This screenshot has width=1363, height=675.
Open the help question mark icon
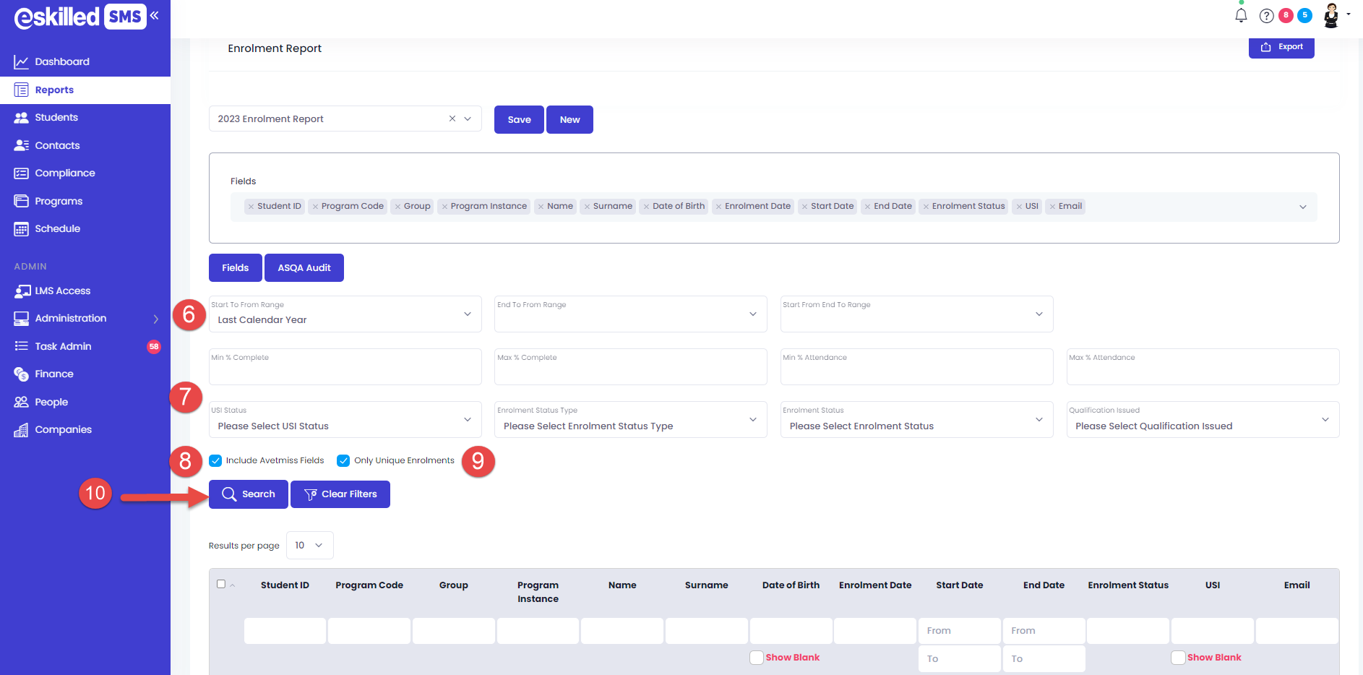tap(1266, 16)
